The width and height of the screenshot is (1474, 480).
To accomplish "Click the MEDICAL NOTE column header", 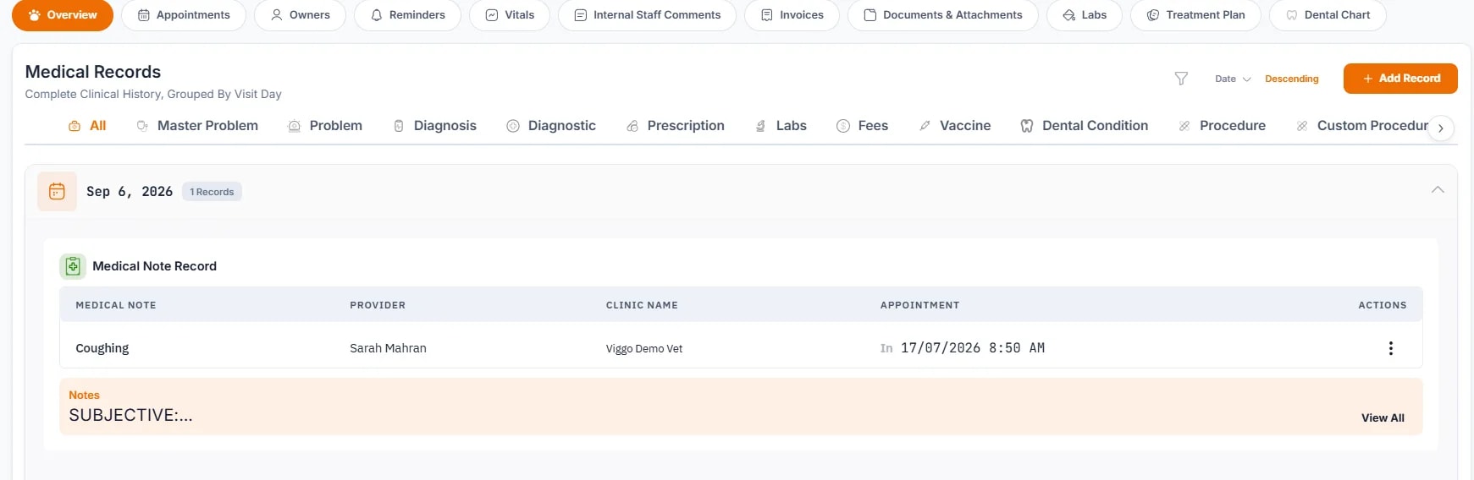I will tap(116, 305).
